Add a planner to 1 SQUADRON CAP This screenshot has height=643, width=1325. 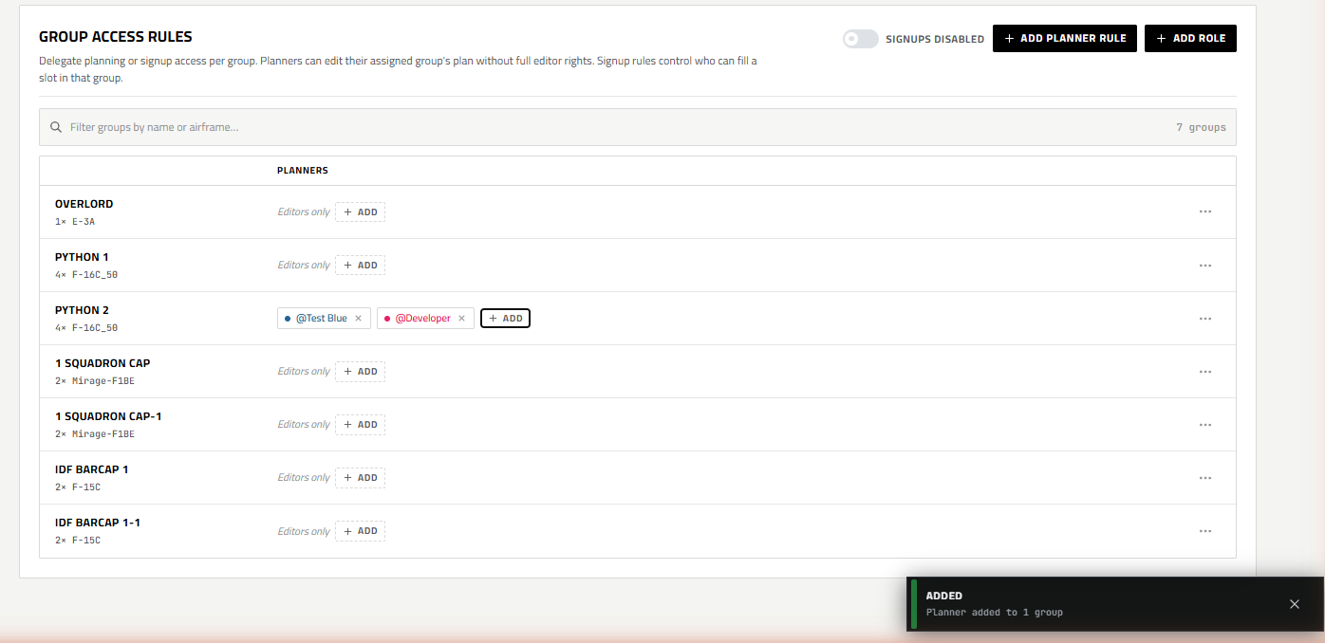click(360, 372)
